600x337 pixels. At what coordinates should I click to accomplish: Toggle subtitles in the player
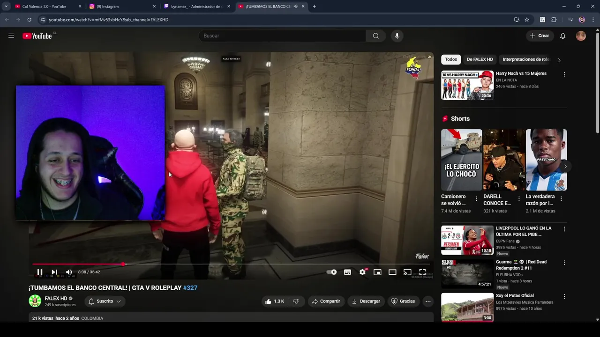pyautogui.click(x=347, y=272)
